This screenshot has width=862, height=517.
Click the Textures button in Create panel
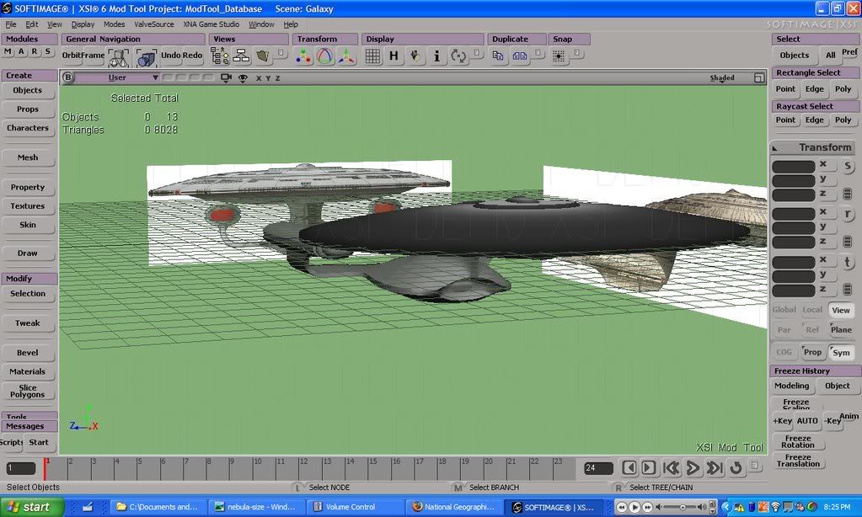[x=28, y=206]
